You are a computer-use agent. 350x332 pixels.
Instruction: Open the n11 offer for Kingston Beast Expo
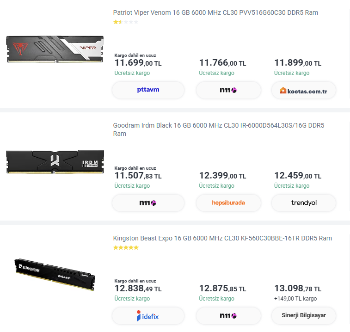228,316
